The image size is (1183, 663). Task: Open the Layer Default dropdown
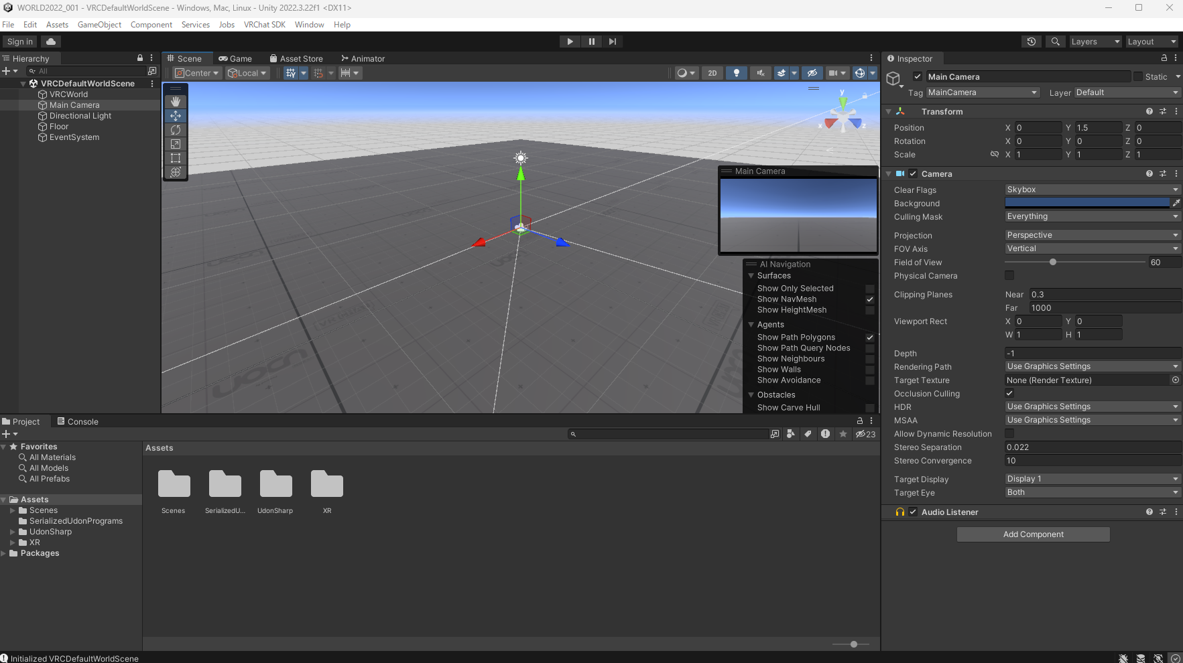click(1127, 92)
